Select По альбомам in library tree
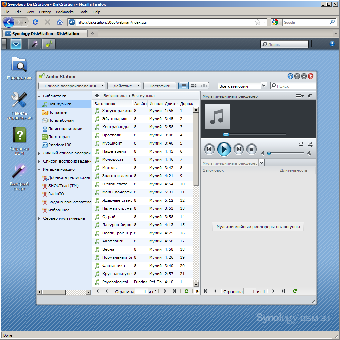Image resolution: width=340 pixels, height=340 pixels. coord(61,120)
